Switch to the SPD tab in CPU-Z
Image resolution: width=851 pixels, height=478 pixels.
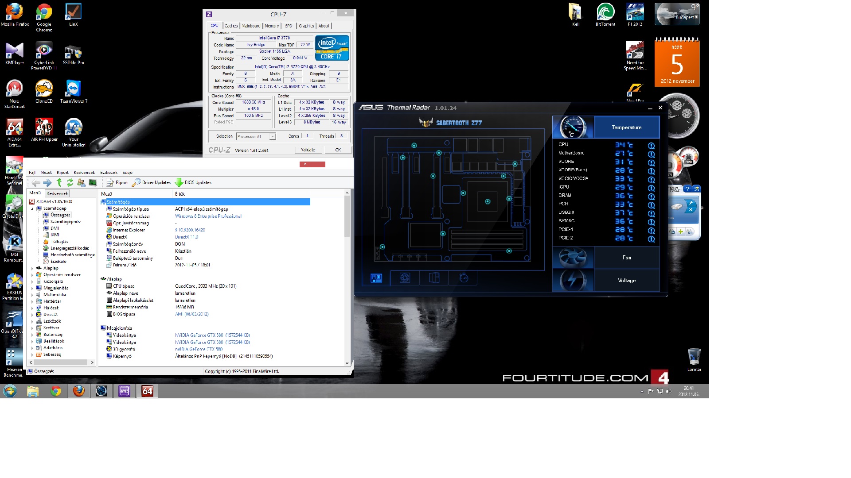[289, 26]
